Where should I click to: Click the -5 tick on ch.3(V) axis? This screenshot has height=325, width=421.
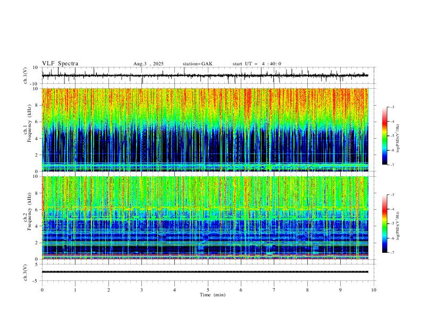point(36,281)
